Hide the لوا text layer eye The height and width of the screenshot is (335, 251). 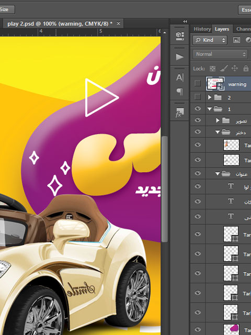point(198,186)
